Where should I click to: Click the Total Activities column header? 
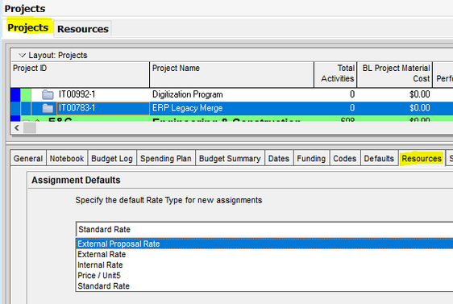click(x=335, y=74)
